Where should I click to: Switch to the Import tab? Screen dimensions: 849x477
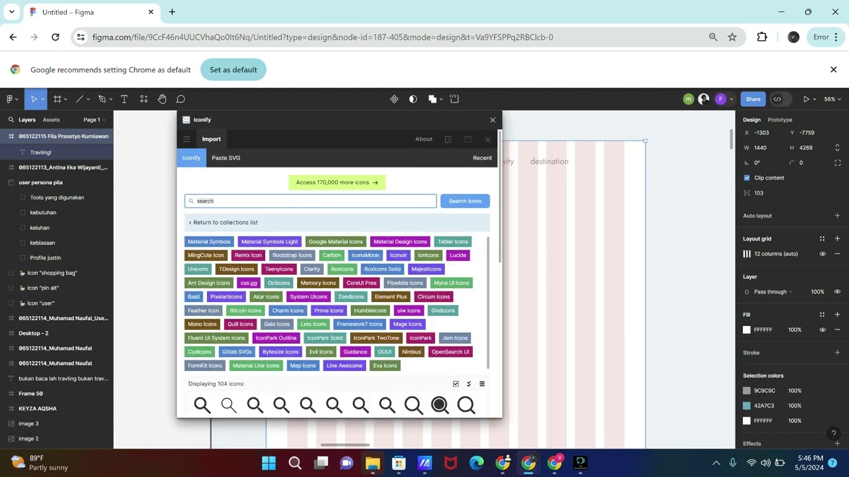tap(212, 139)
